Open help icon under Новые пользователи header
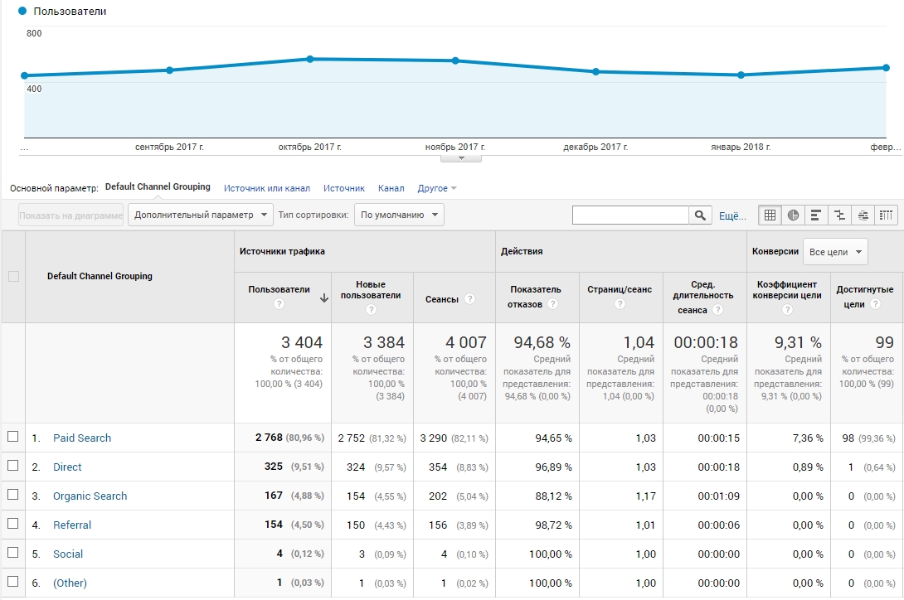 point(371,309)
